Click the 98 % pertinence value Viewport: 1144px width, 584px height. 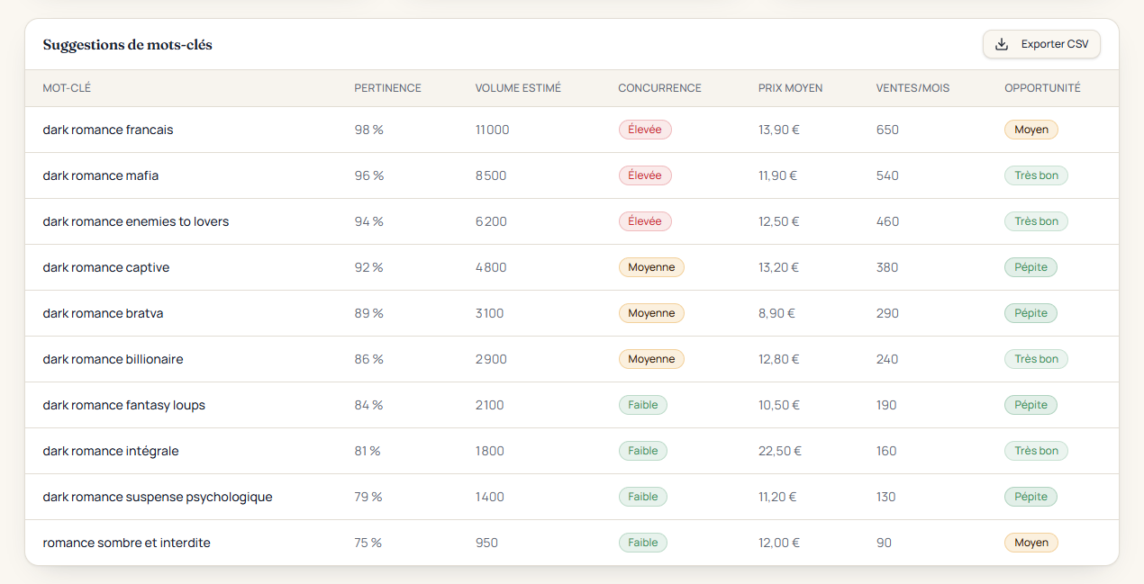click(368, 130)
